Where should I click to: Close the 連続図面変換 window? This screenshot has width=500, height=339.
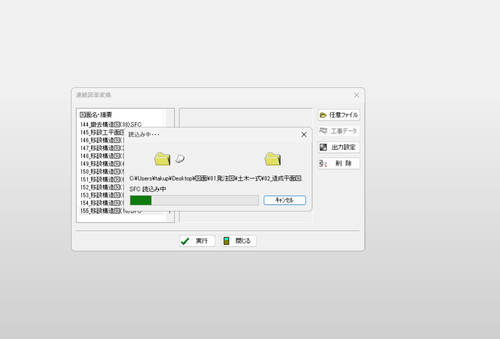pos(356,95)
